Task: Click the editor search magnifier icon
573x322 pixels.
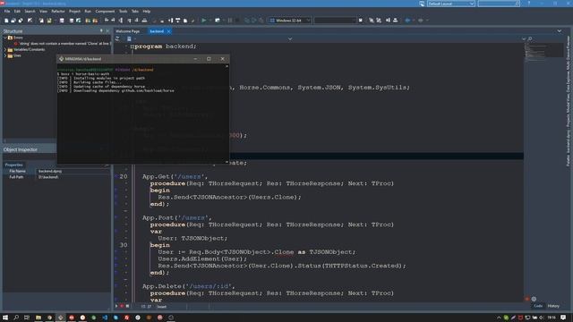Action: pos(530,38)
